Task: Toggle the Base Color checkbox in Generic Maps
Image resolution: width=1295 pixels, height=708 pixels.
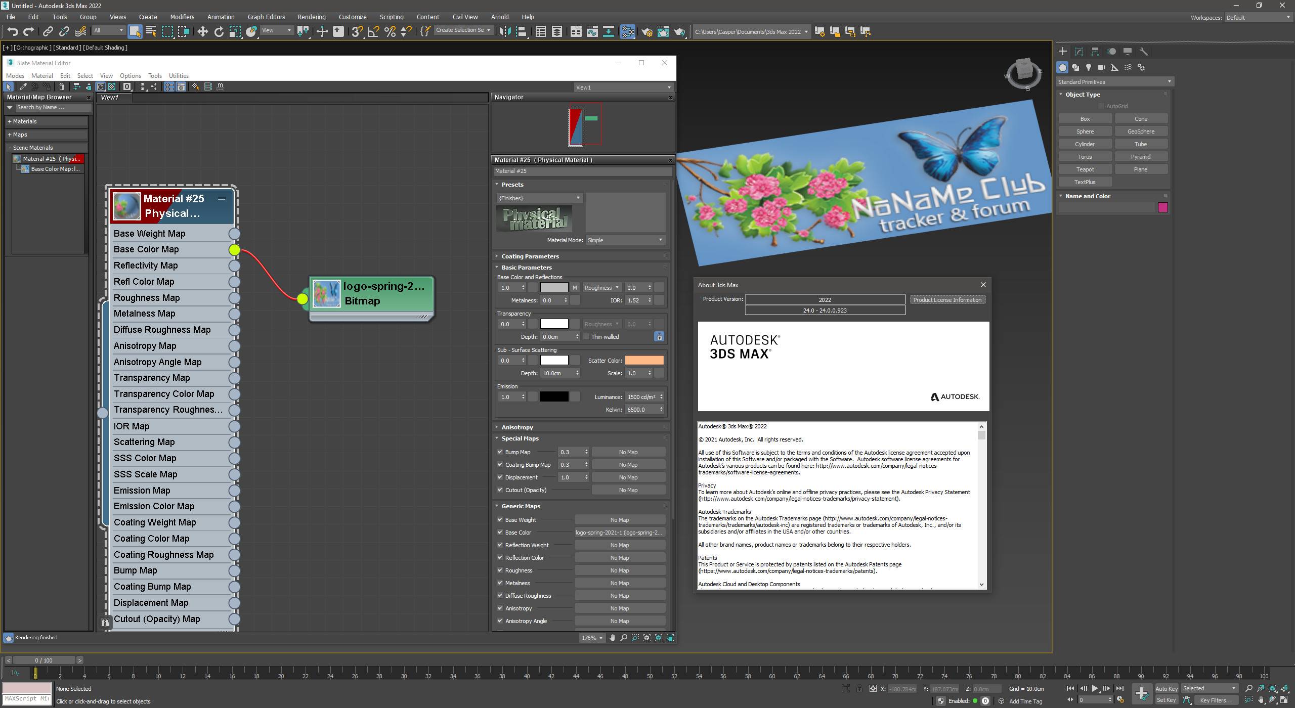Action: coord(500,532)
